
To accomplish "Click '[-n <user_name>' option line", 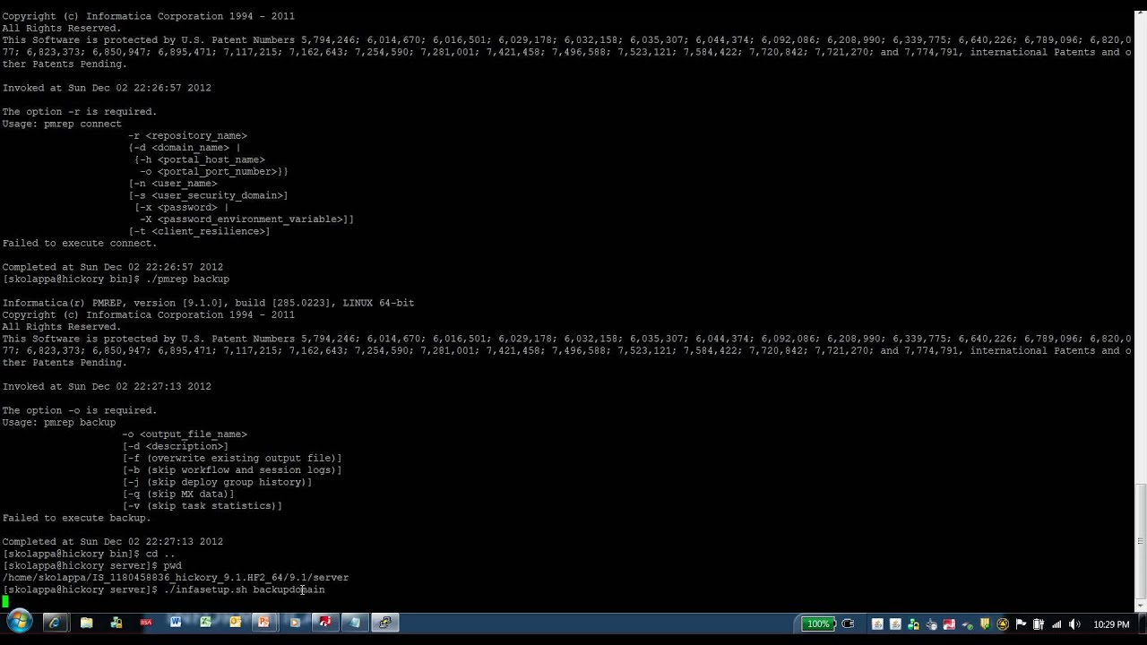I will (x=172, y=184).
